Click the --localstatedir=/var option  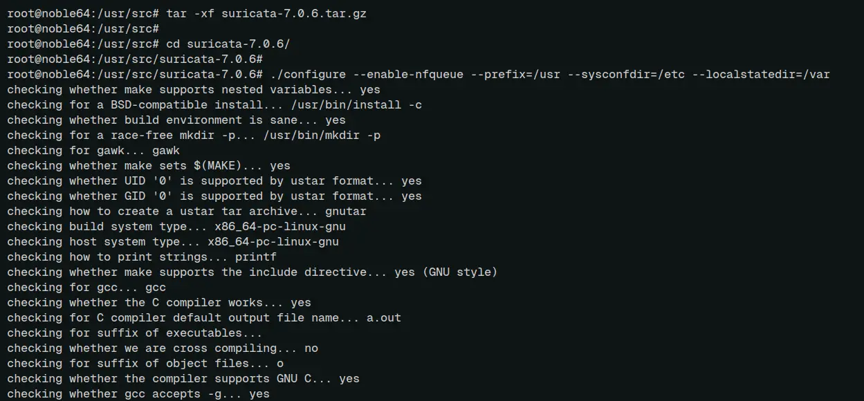coord(761,75)
